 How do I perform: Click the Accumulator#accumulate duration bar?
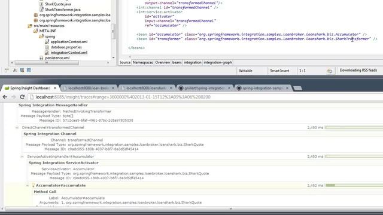pyautogui.click(x=354, y=186)
